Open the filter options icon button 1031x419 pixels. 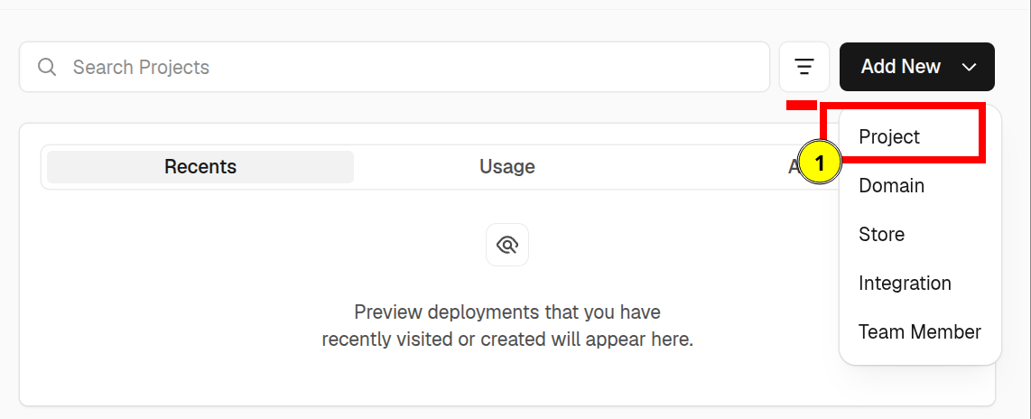tap(804, 67)
